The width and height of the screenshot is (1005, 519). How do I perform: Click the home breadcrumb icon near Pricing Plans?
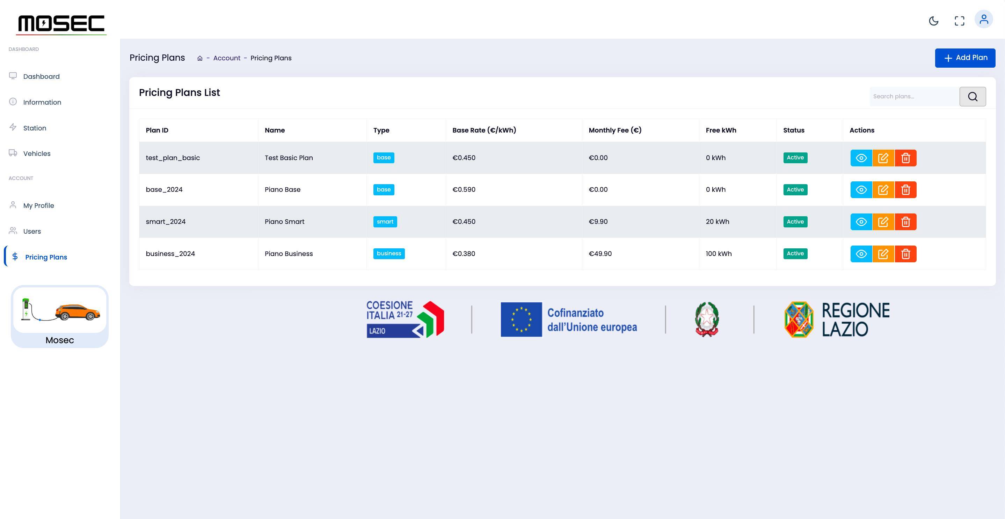(200, 58)
